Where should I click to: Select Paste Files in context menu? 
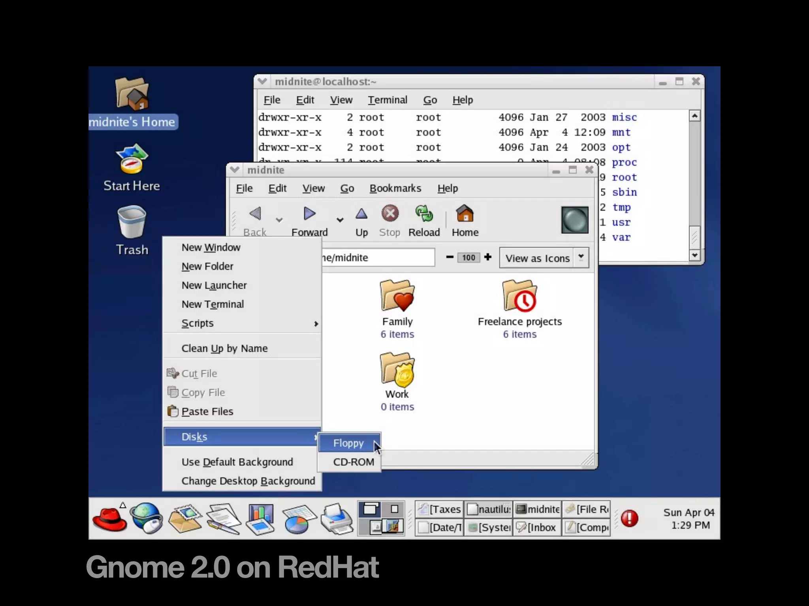click(x=242, y=411)
